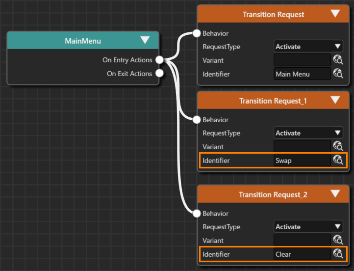Open RequestType dropdown in Transition Request_2

tap(308, 227)
